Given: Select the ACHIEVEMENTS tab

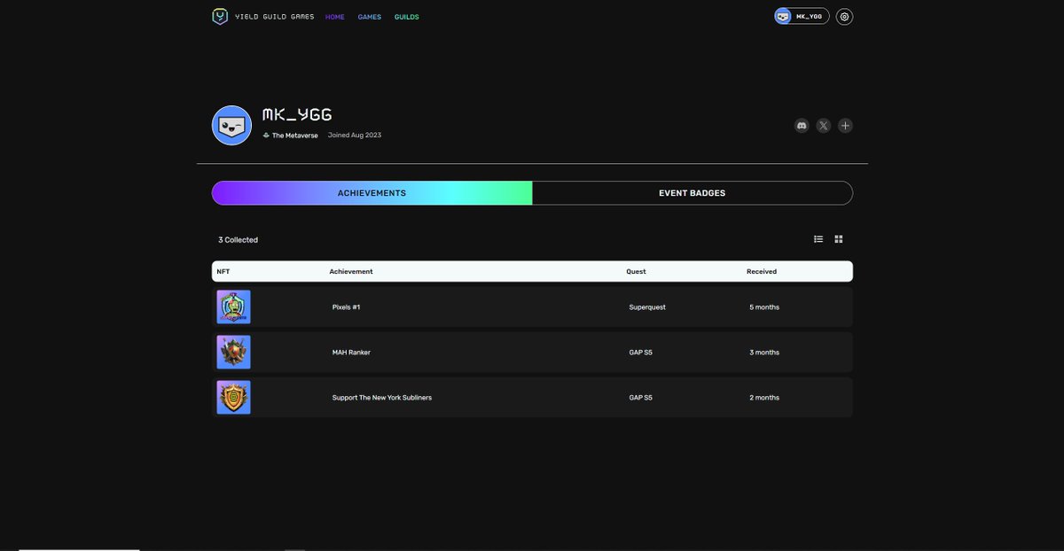Looking at the screenshot, I should pos(372,193).
